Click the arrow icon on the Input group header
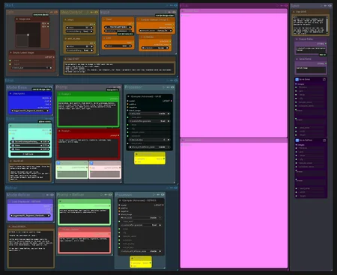337x275 pixels. 170,12
